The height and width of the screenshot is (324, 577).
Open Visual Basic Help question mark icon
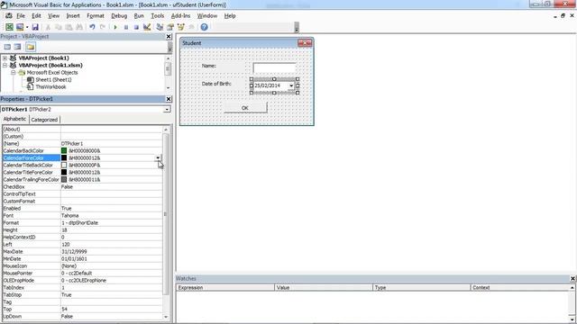coord(205,27)
